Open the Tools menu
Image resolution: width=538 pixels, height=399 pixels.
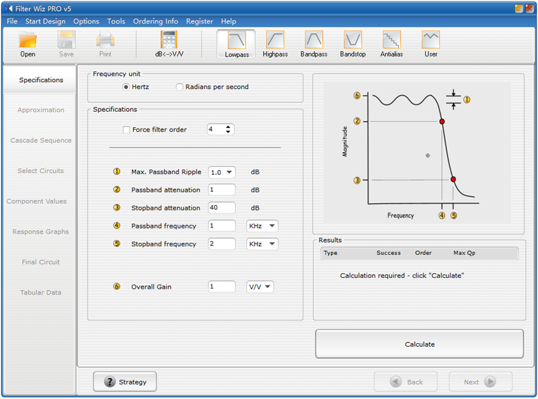click(x=116, y=22)
